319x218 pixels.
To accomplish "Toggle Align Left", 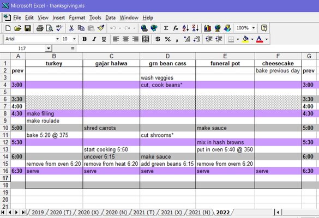I will tap(116, 39).
